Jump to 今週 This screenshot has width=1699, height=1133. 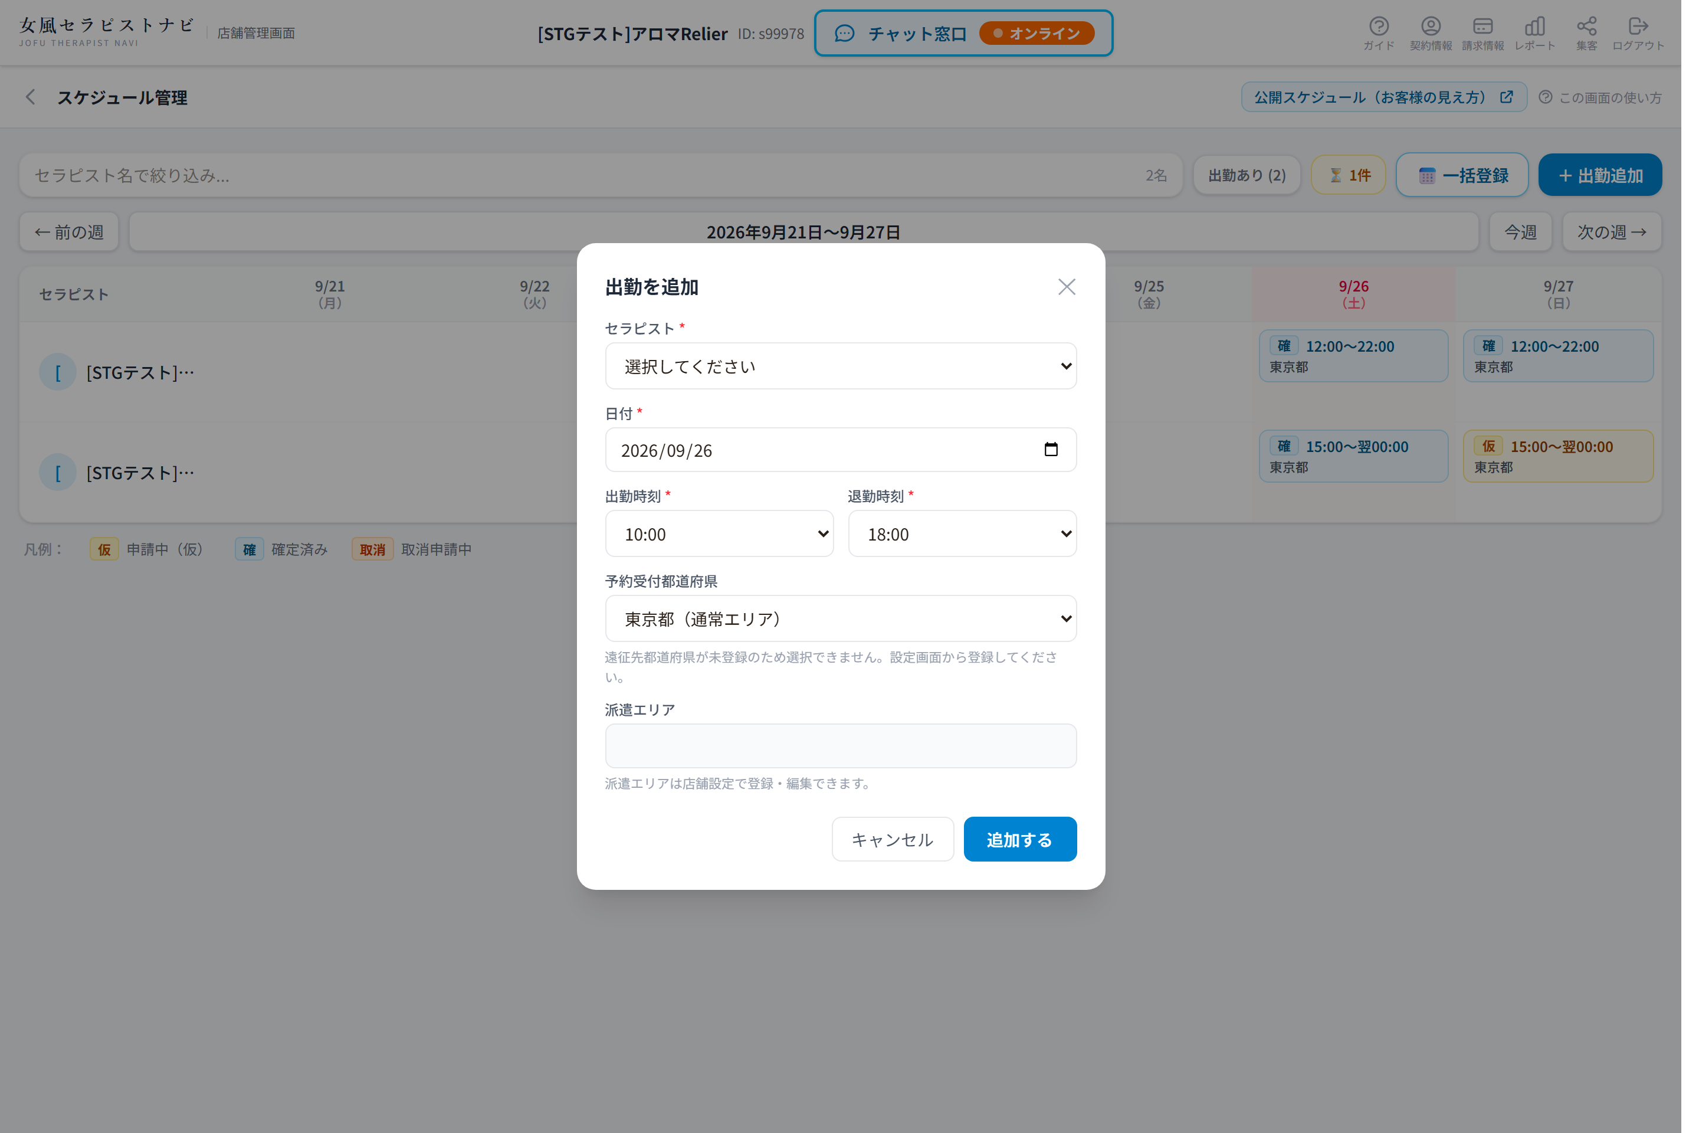pos(1520,232)
